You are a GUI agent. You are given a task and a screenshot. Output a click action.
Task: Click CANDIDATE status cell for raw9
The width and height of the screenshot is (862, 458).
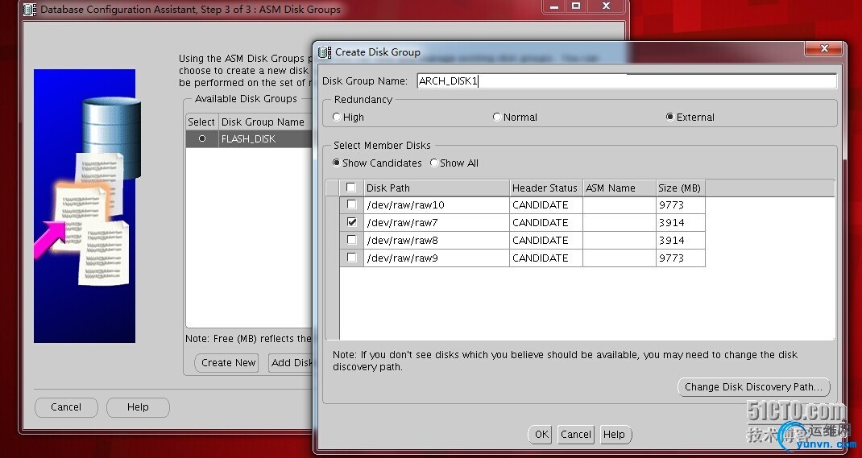tap(546, 258)
